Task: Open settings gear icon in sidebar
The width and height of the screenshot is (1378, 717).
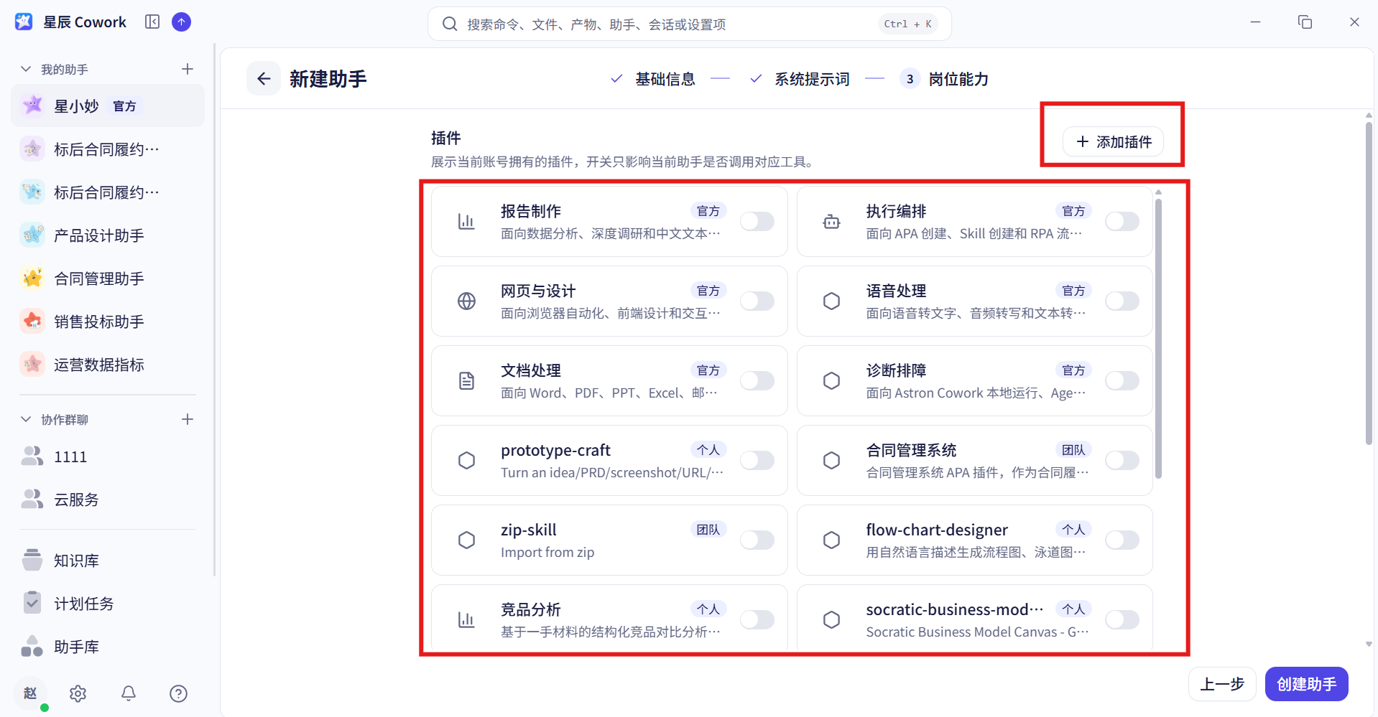Action: (x=78, y=693)
